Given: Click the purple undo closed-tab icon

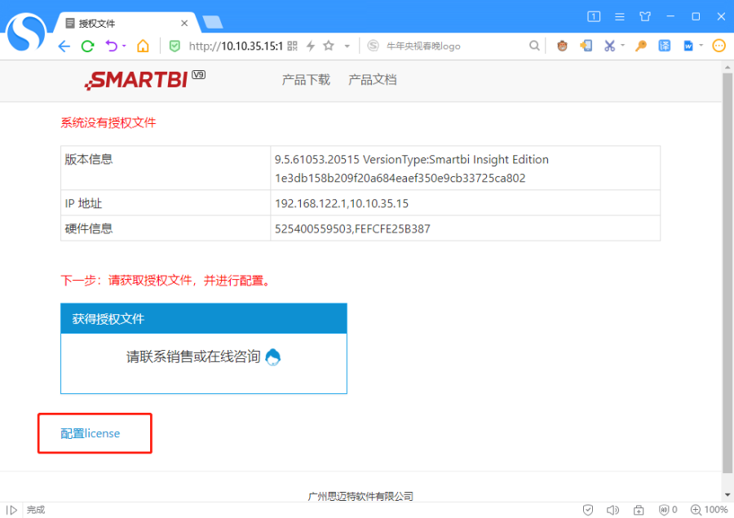Looking at the screenshot, I should [x=112, y=46].
